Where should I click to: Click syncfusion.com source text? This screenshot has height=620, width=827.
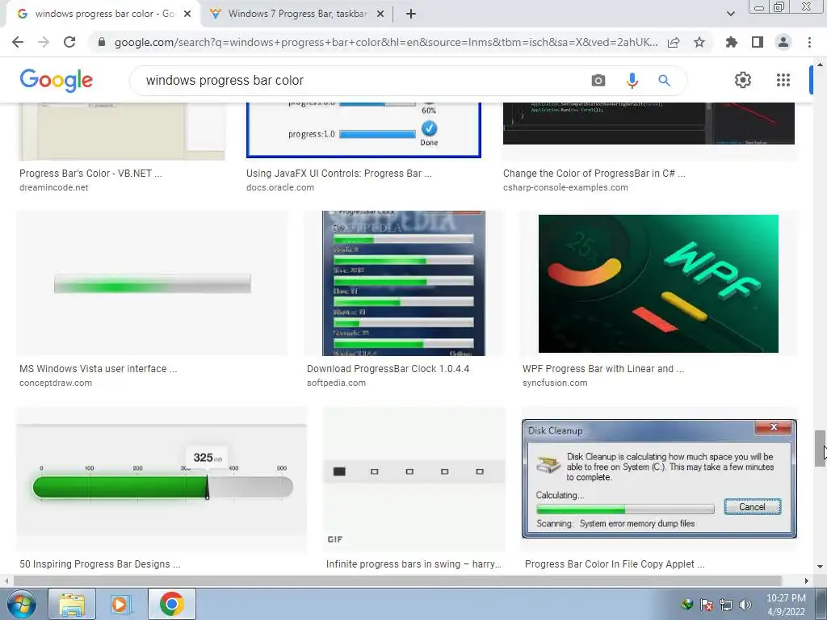click(x=555, y=383)
